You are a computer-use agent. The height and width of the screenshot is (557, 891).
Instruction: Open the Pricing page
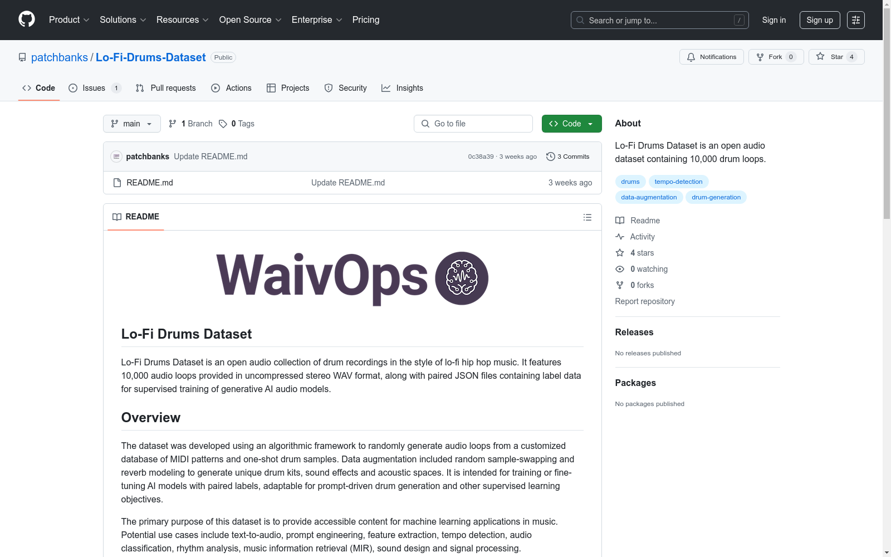click(366, 19)
